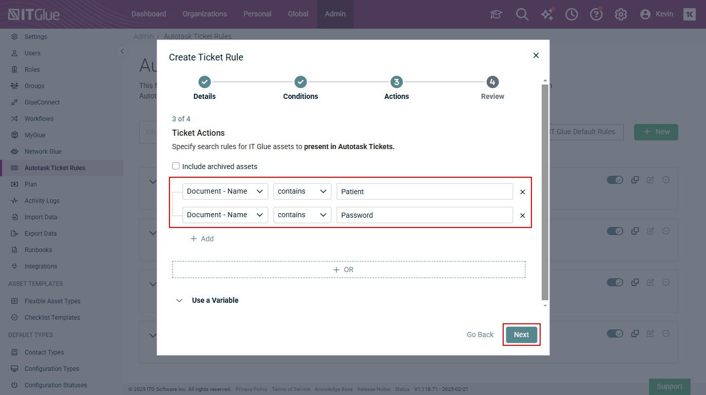Image resolution: width=706 pixels, height=395 pixels.
Task: Open the training graduation cap icon
Action: pyautogui.click(x=496, y=14)
